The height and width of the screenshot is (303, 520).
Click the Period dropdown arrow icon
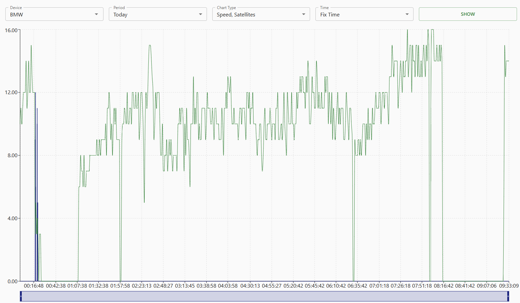(x=200, y=14)
